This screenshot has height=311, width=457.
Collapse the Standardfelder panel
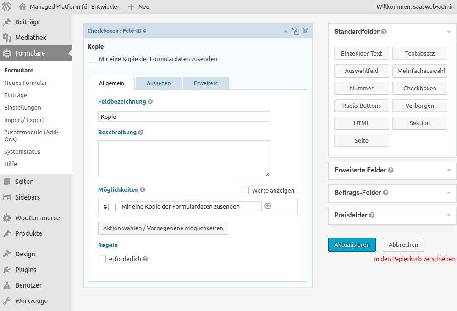pyautogui.click(x=449, y=32)
